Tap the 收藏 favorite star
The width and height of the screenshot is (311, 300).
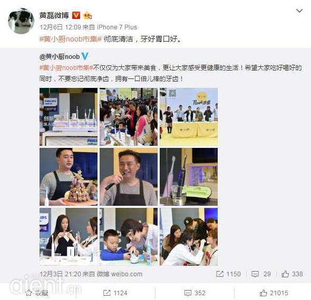click(x=37, y=293)
